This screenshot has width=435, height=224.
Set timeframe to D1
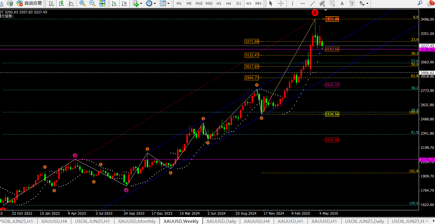pos(239,3)
